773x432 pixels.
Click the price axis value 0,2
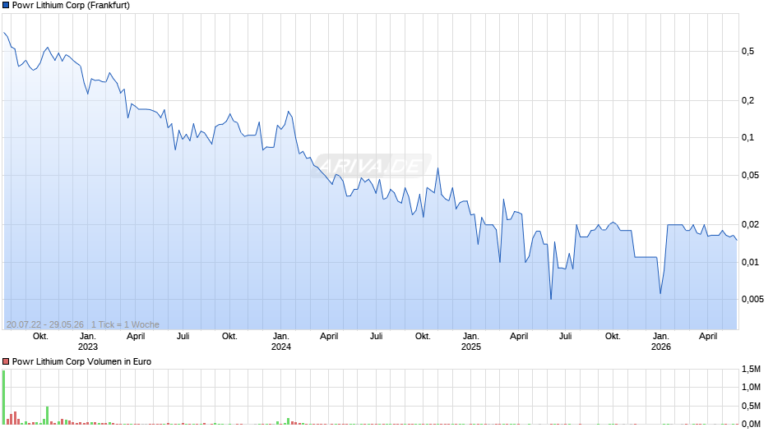click(x=748, y=100)
